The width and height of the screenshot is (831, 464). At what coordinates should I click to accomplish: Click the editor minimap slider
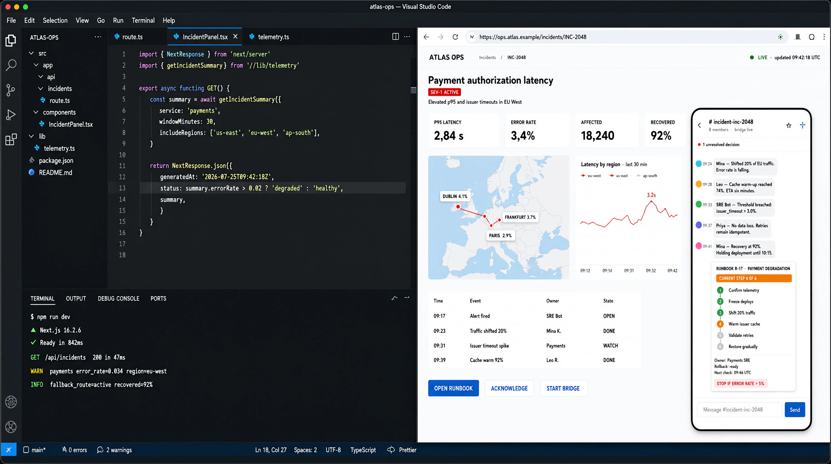pyautogui.click(x=413, y=90)
